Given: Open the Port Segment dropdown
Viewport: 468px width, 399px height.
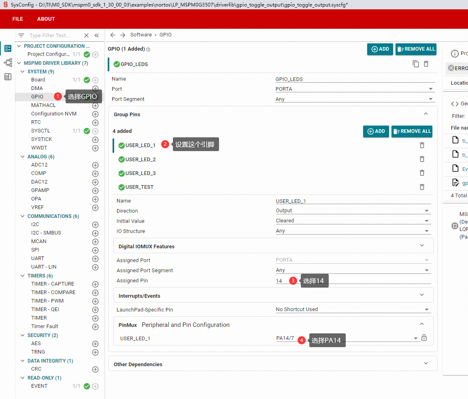Looking at the screenshot, I should click(x=355, y=99).
